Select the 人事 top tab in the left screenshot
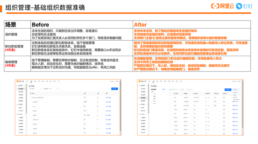The height and width of the screenshot is (144, 258). (31, 81)
